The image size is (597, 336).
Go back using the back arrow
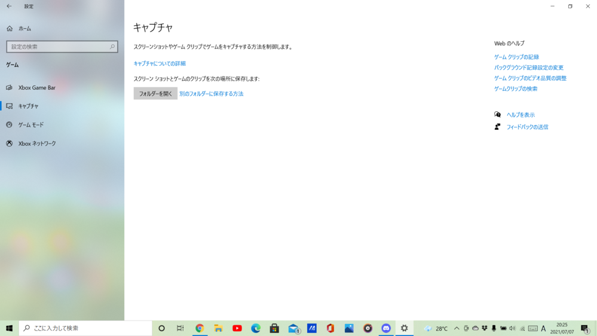(x=9, y=6)
